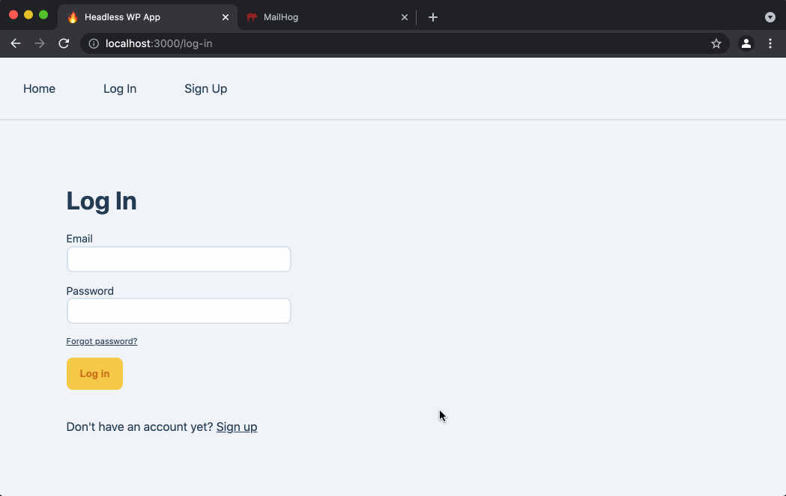The image size is (786, 496).
Task: Click the yellow Log in button
Action: (94, 373)
